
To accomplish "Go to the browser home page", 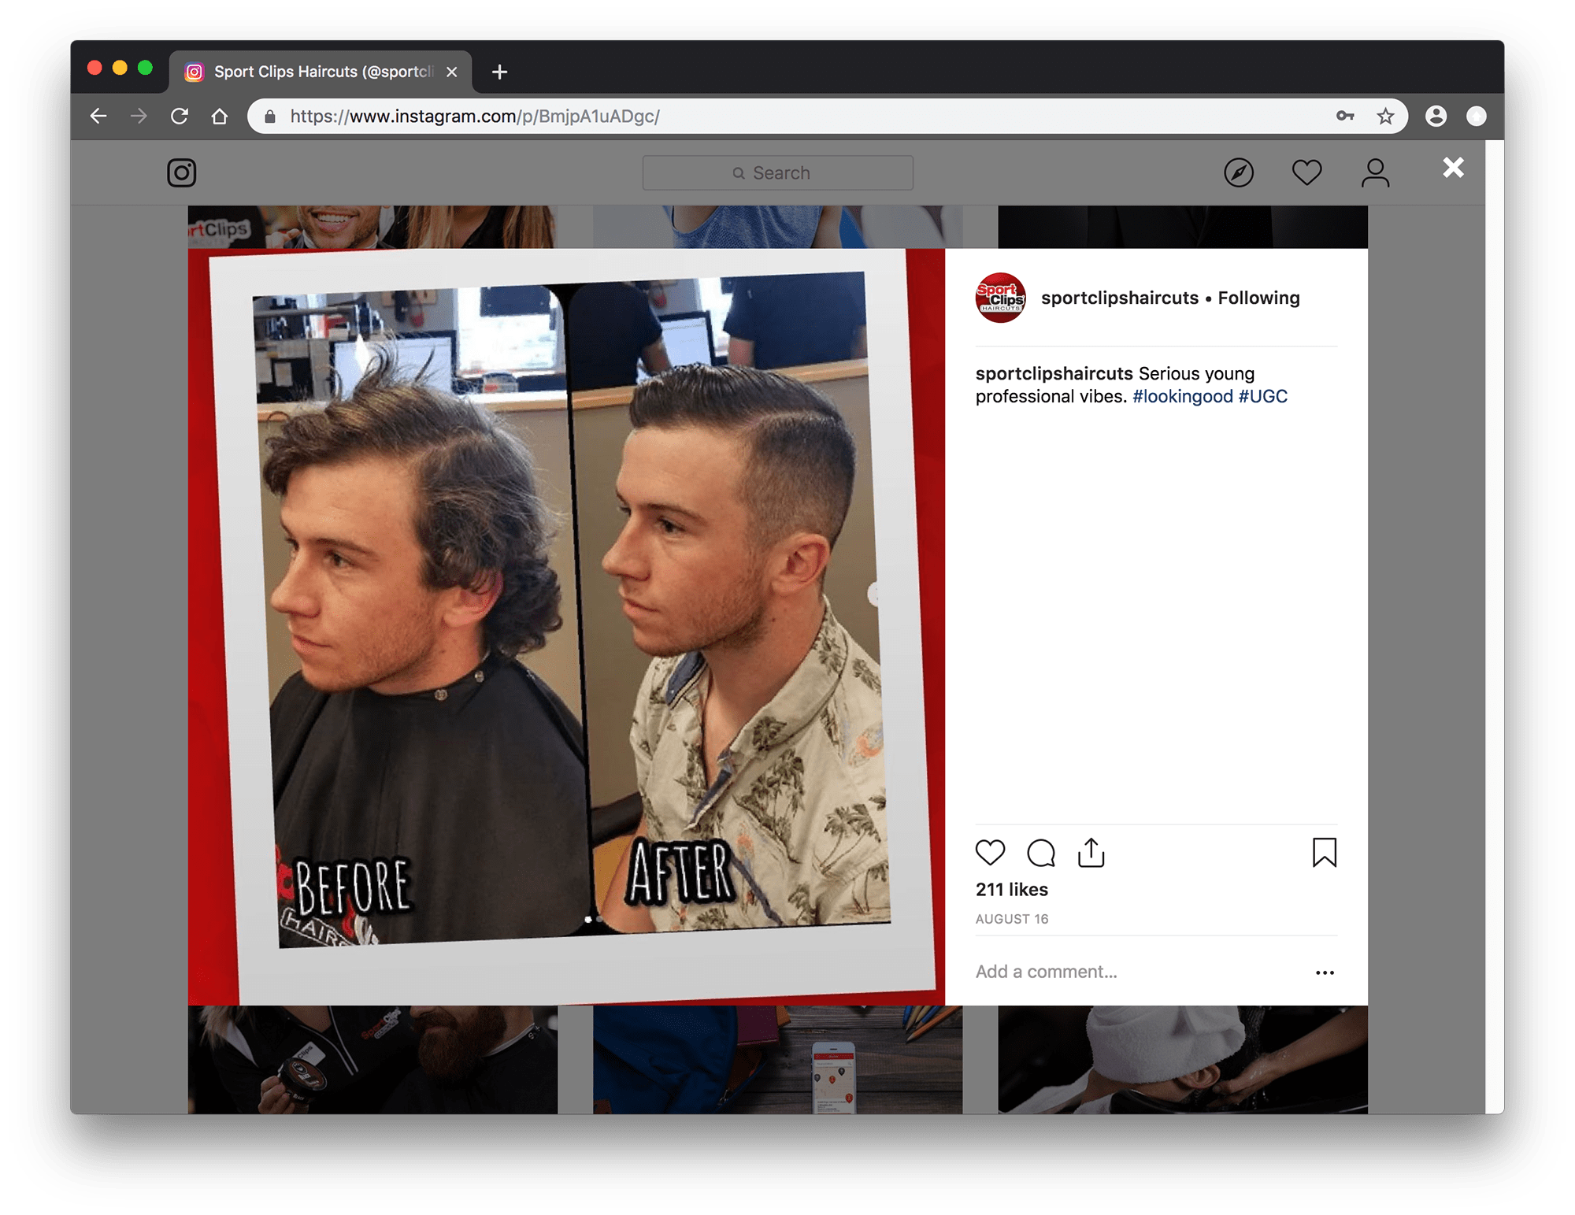I will (x=220, y=117).
